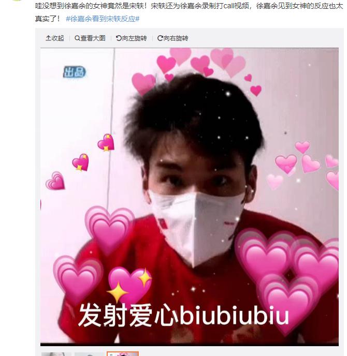Screen dimensions: 347x356
Task: Rotate image left using 向左旋转 text
Action: [134, 38]
